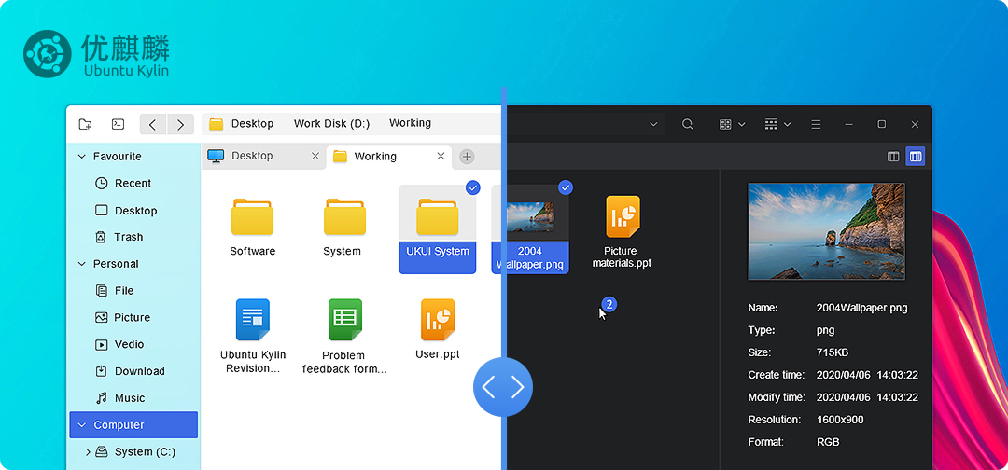1008x470 pixels.
Task: Uncheck the UKUI System folder checkmark
Action: [472, 187]
